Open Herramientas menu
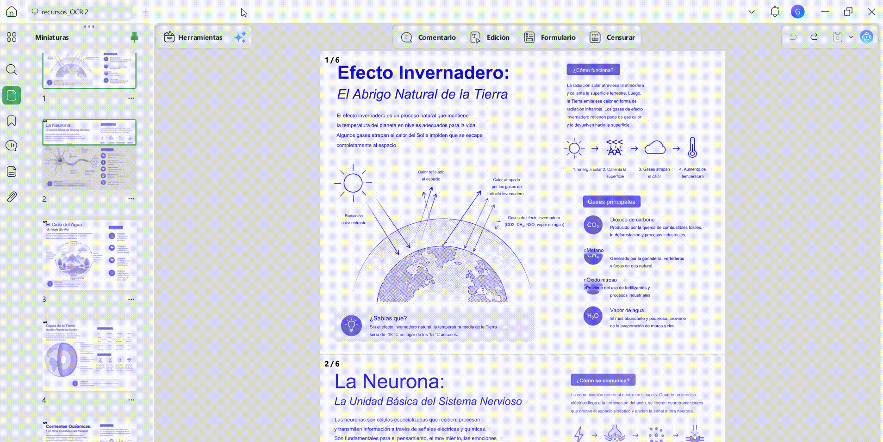883x442 pixels. point(193,37)
